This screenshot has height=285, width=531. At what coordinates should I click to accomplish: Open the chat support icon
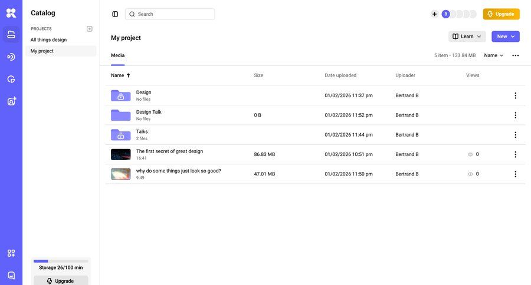11,275
